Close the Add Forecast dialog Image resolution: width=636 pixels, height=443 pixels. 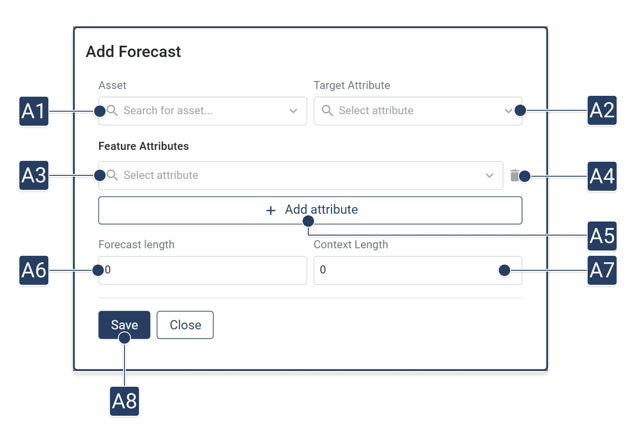point(185,325)
